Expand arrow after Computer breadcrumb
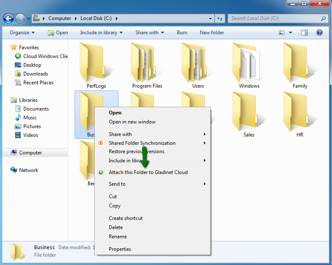 (x=75, y=18)
